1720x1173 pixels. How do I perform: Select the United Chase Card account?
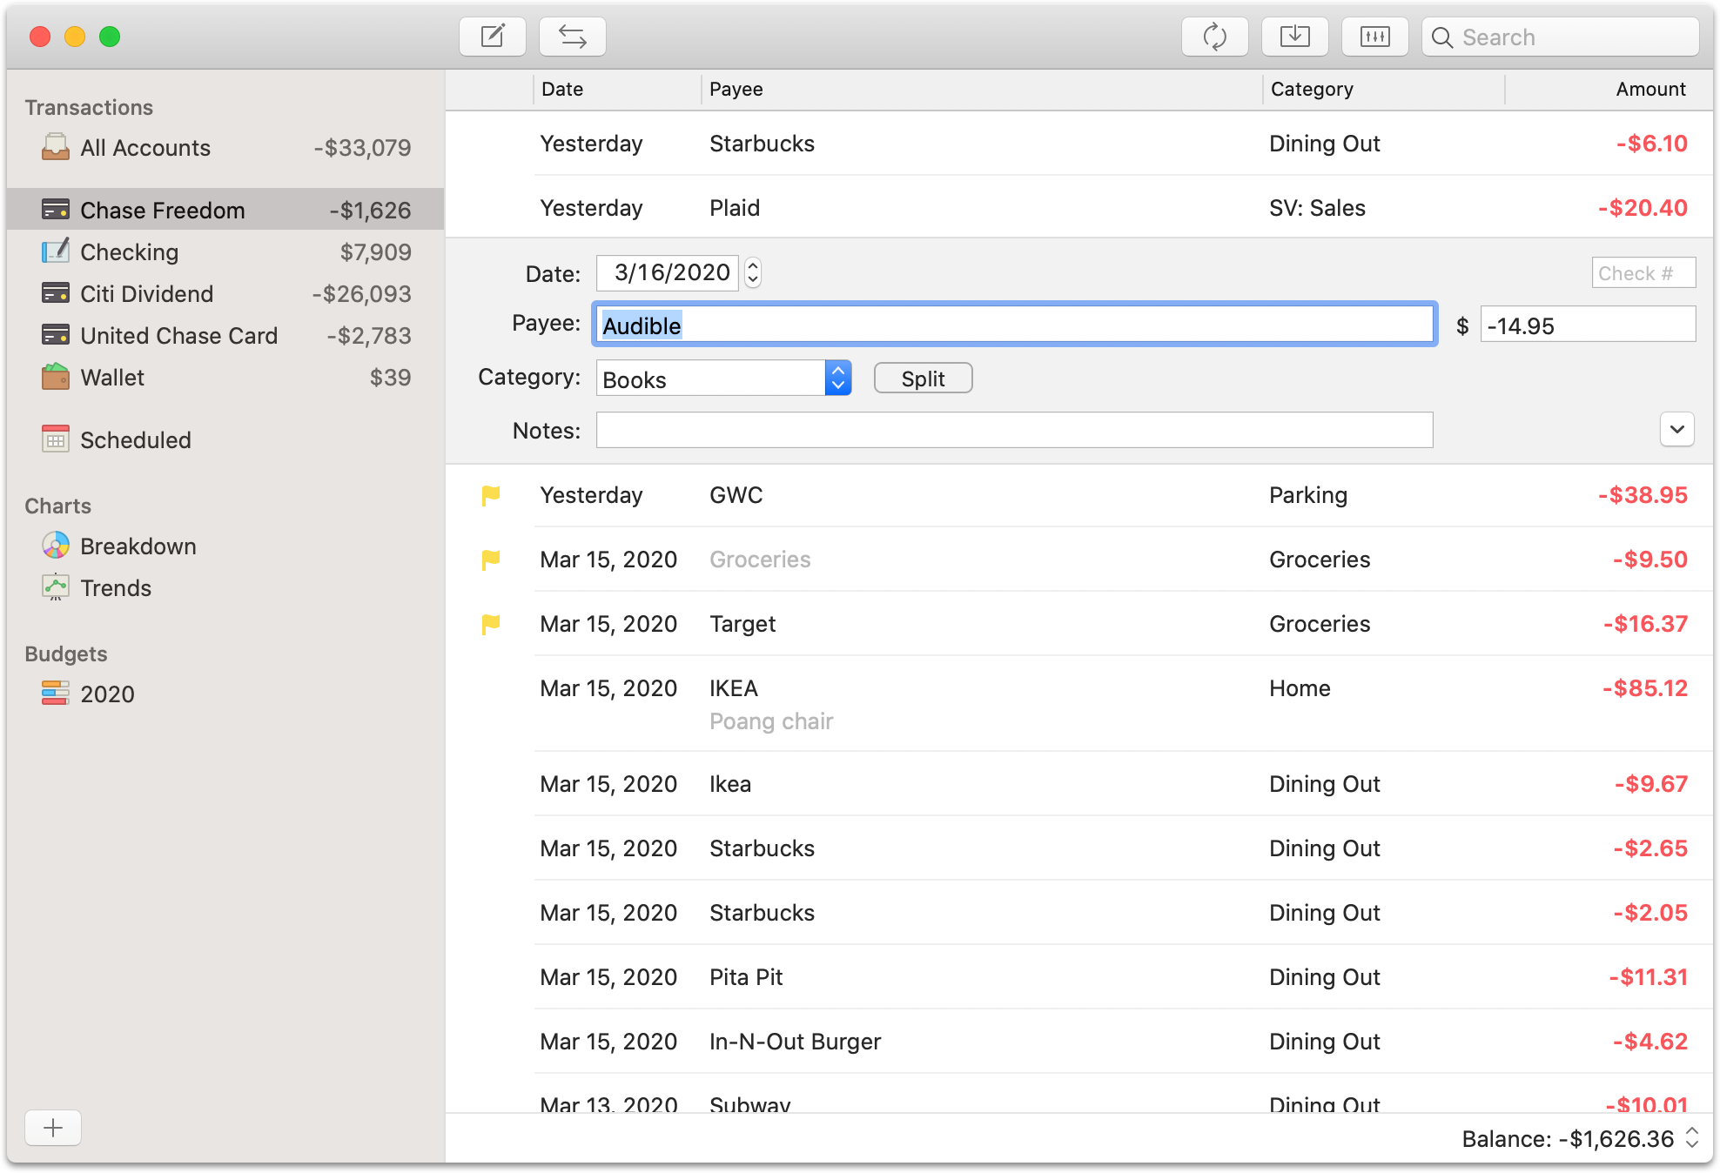(x=225, y=335)
